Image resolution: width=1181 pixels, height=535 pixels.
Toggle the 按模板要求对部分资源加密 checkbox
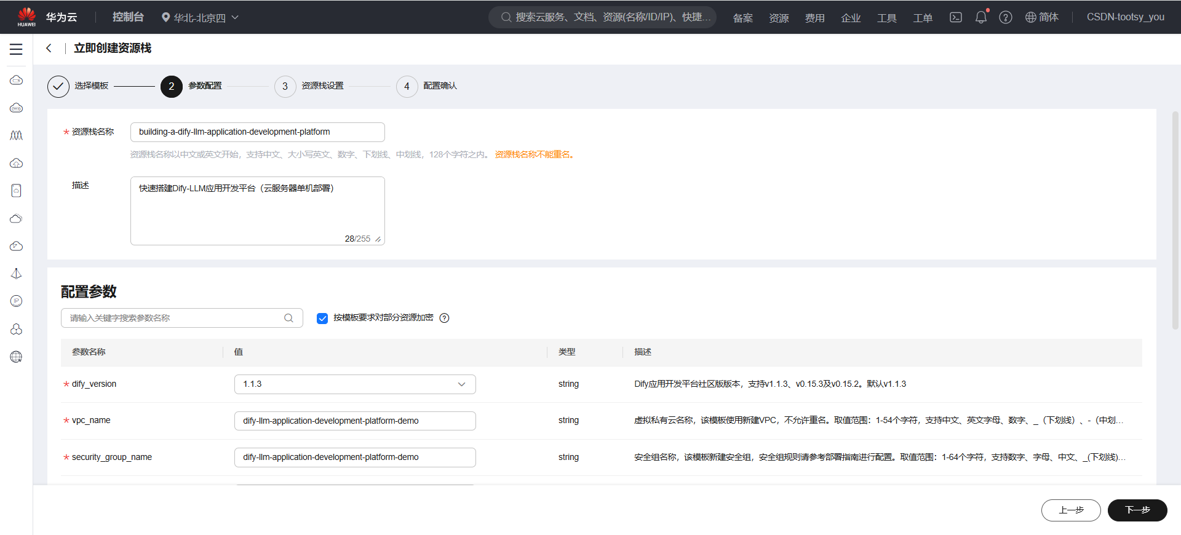322,318
